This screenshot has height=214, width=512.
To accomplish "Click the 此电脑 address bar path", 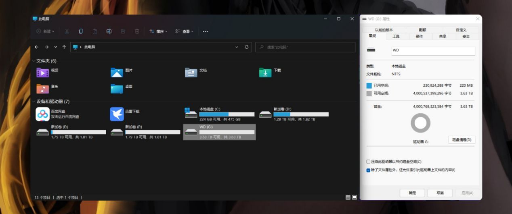I will [x=90, y=47].
